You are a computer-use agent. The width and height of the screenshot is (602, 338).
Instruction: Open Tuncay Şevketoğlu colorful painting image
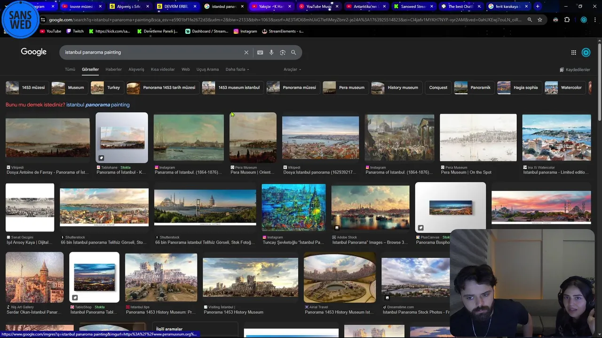click(x=293, y=207)
